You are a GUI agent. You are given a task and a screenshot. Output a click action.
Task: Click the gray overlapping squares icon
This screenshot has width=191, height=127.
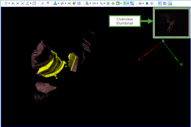47,3
